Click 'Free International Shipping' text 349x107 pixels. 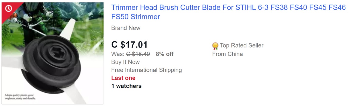146,70
